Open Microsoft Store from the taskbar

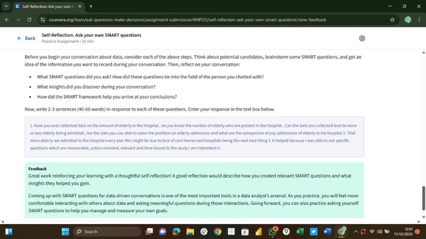[245, 231]
